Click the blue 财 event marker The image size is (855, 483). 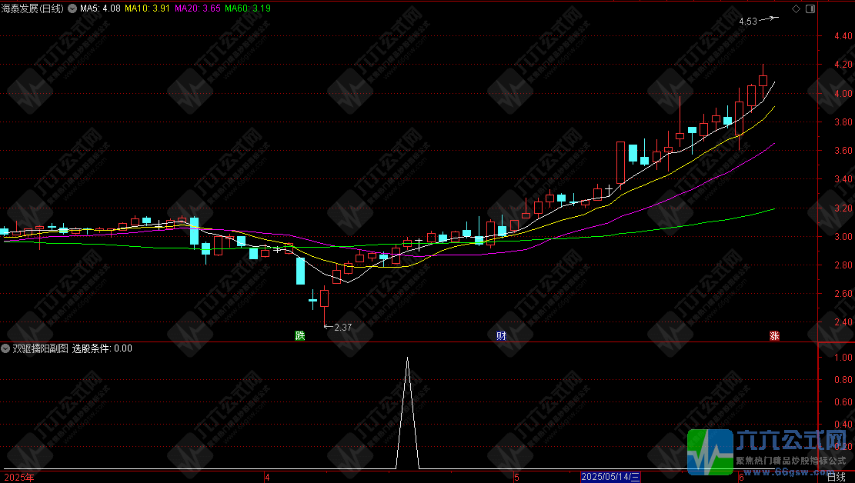click(502, 336)
